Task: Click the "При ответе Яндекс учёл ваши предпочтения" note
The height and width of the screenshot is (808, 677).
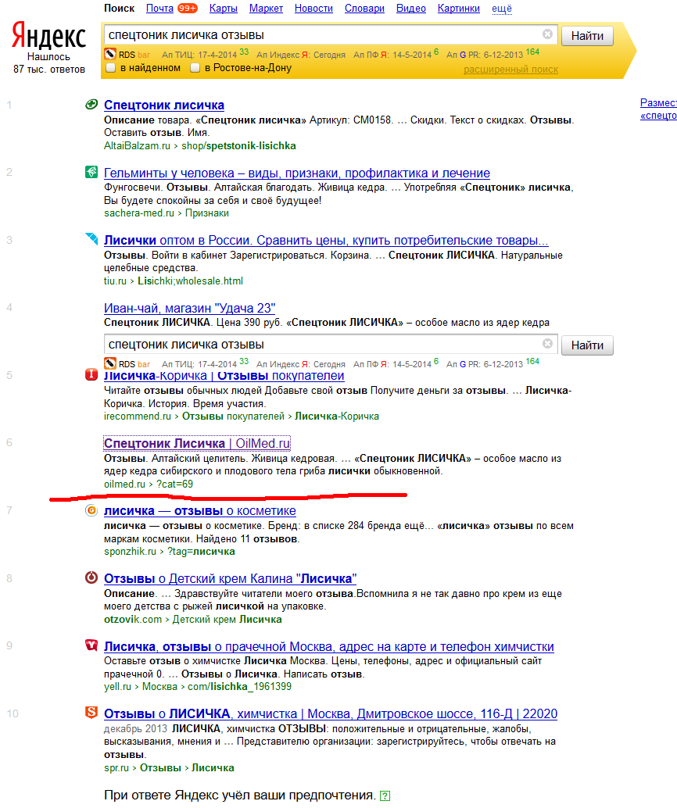Action: [x=240, y=795]
